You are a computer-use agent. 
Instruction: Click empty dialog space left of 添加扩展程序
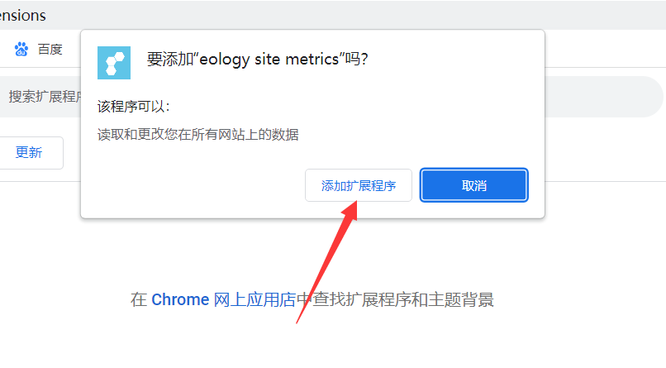click(x=190, y=185)
